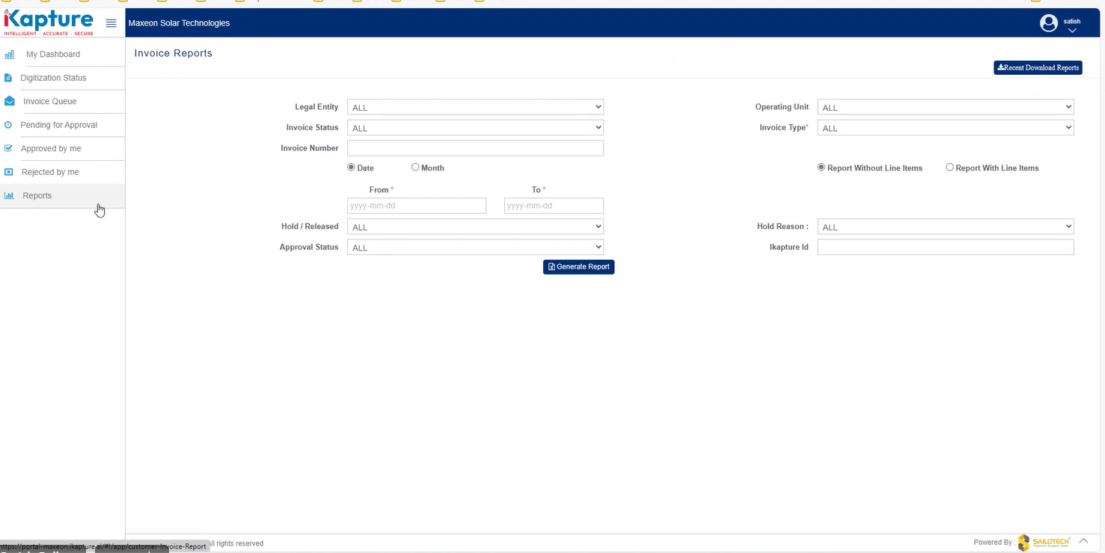Viewport: 1105px width, 553px height.
Task: Click the hamburger menu beside iKapture logo
Action: (111, 22)
